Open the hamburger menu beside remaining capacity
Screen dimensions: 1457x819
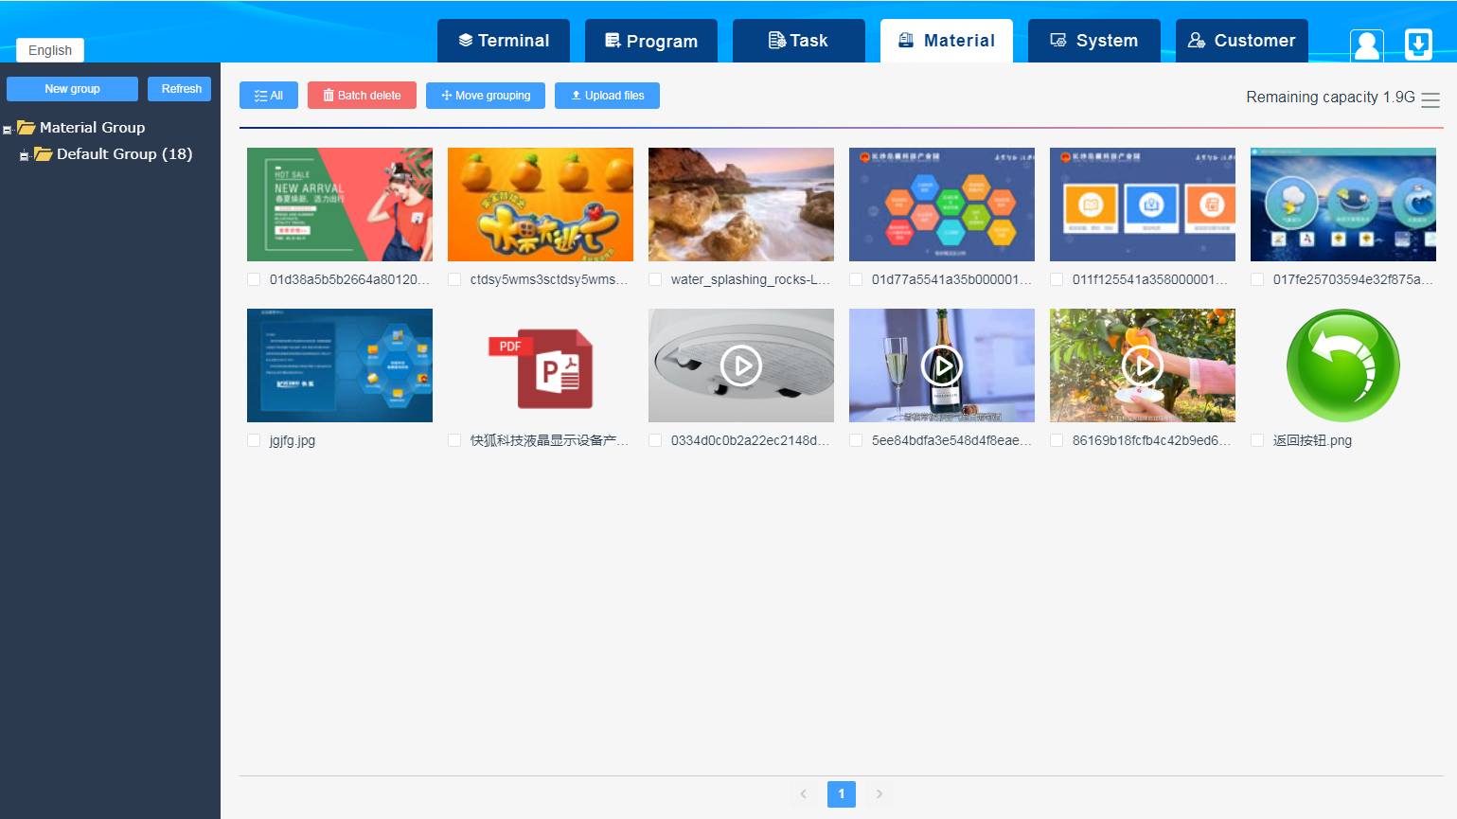click(x=1430, y=99)
